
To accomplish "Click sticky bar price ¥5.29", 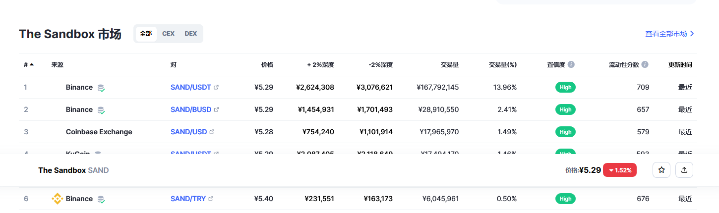I will click(590, 170).
